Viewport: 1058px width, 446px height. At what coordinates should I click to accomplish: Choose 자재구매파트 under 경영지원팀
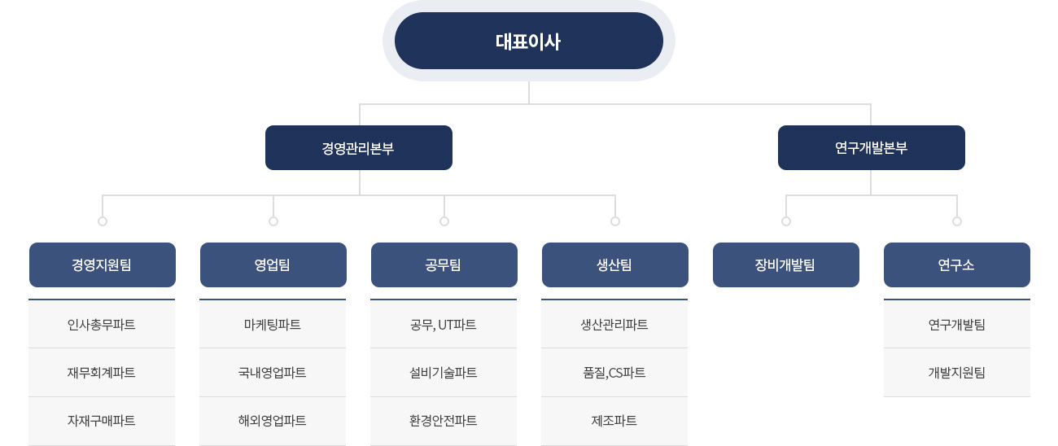(102, 421)
